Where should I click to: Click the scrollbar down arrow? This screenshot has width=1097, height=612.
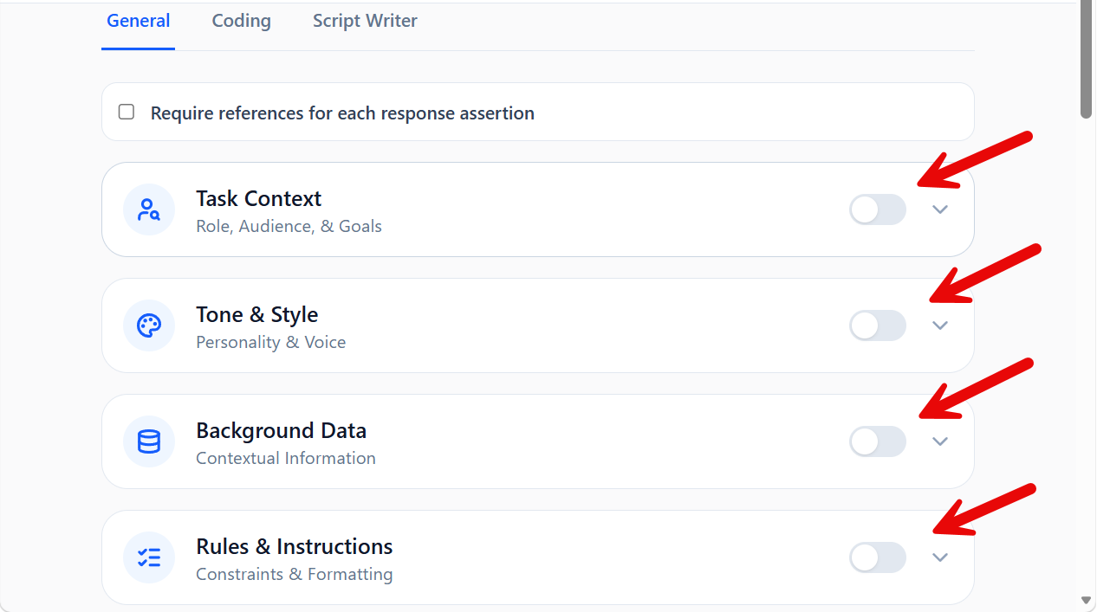click(1087, 600)
